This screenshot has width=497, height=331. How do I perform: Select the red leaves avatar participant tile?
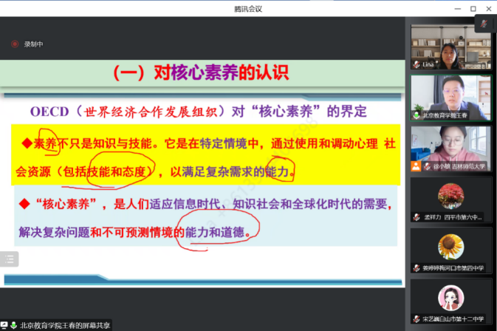pyautogui.click(x=450, y=195)
